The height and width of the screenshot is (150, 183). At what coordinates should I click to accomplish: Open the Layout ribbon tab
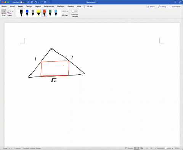point(38,6)
